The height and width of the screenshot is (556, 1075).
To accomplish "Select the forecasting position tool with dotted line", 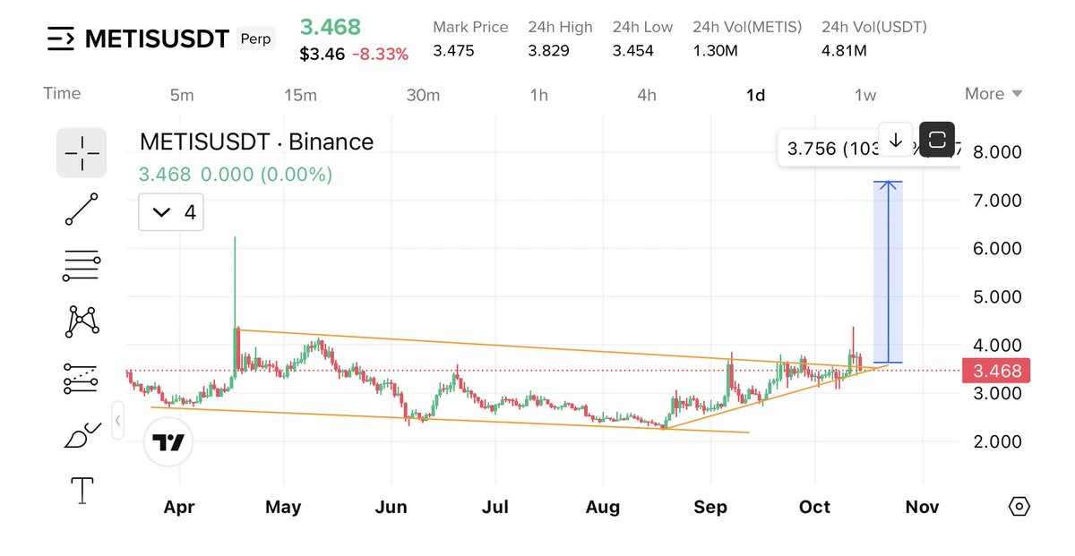I will coord(82,379).
